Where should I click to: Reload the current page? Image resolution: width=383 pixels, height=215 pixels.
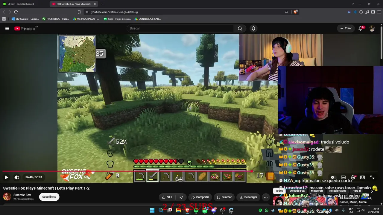(16, 12)
